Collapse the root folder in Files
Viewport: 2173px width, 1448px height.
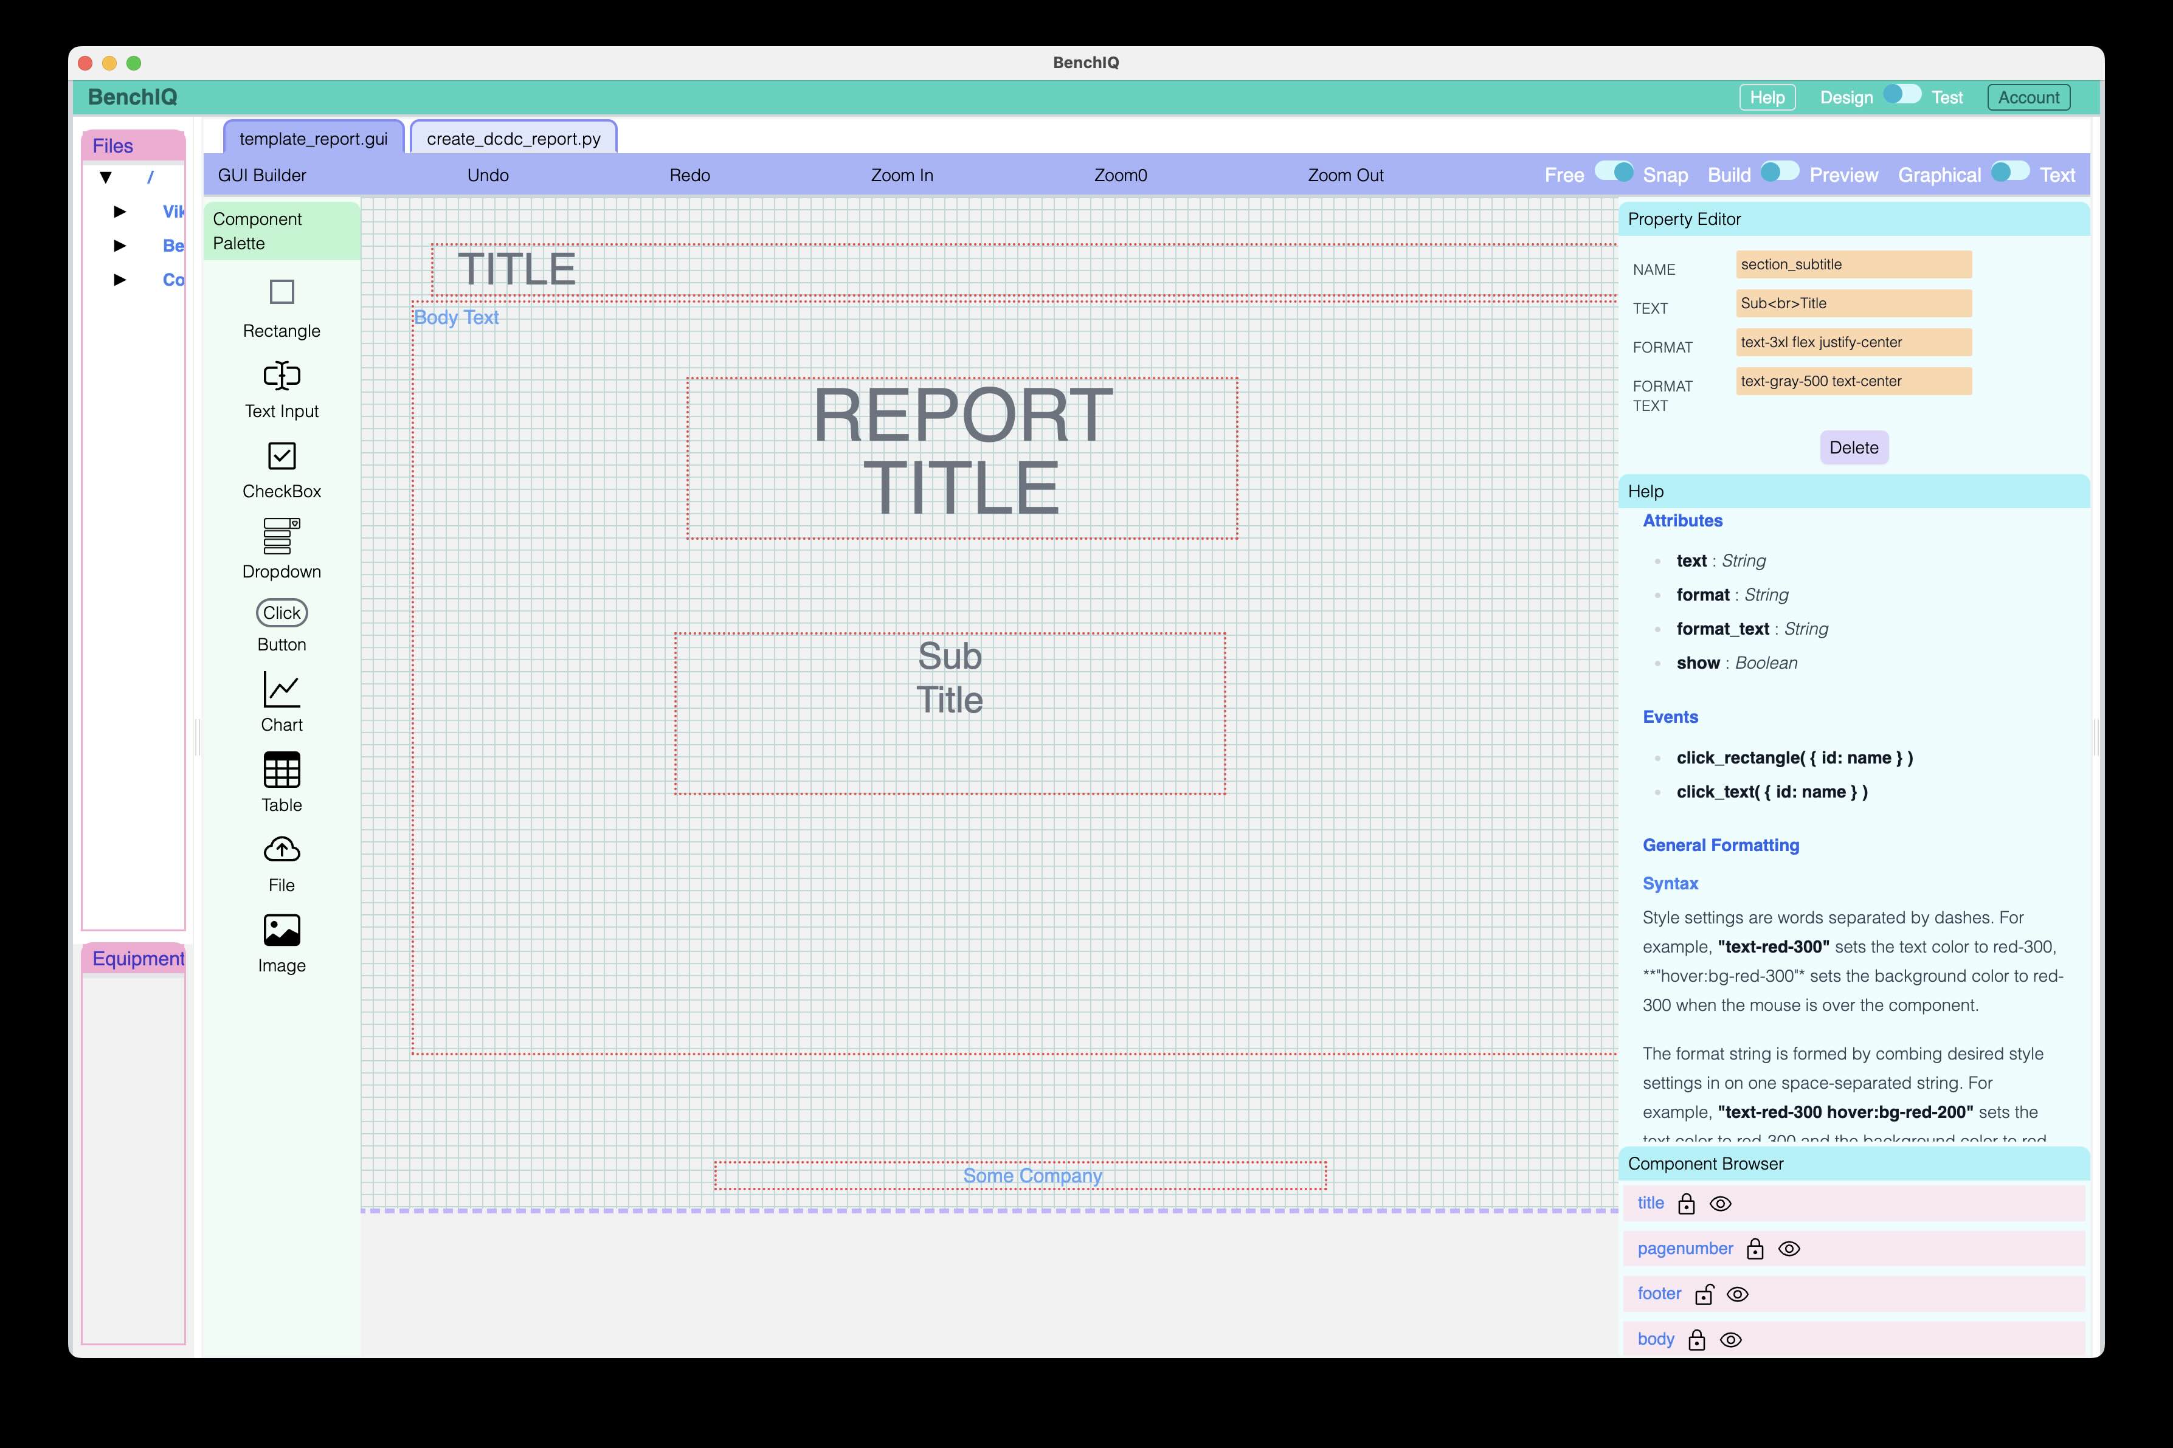click(106, 178)
